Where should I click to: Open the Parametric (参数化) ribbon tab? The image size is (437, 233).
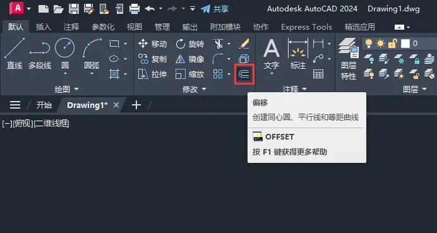point(103,27)
